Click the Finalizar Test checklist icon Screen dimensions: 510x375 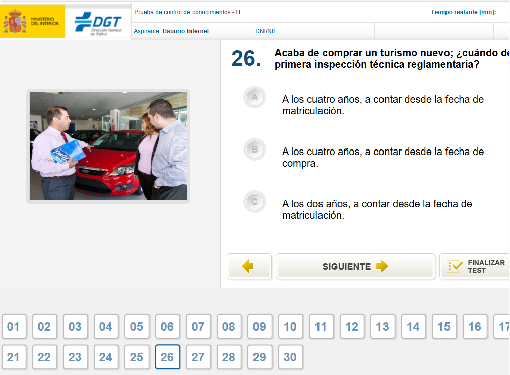coord(454,267)
